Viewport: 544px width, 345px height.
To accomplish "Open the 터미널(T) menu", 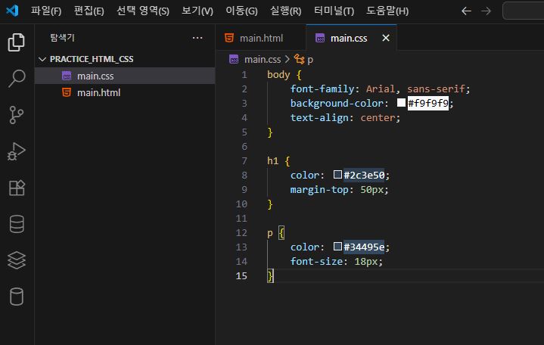I will tap(334, 11).
